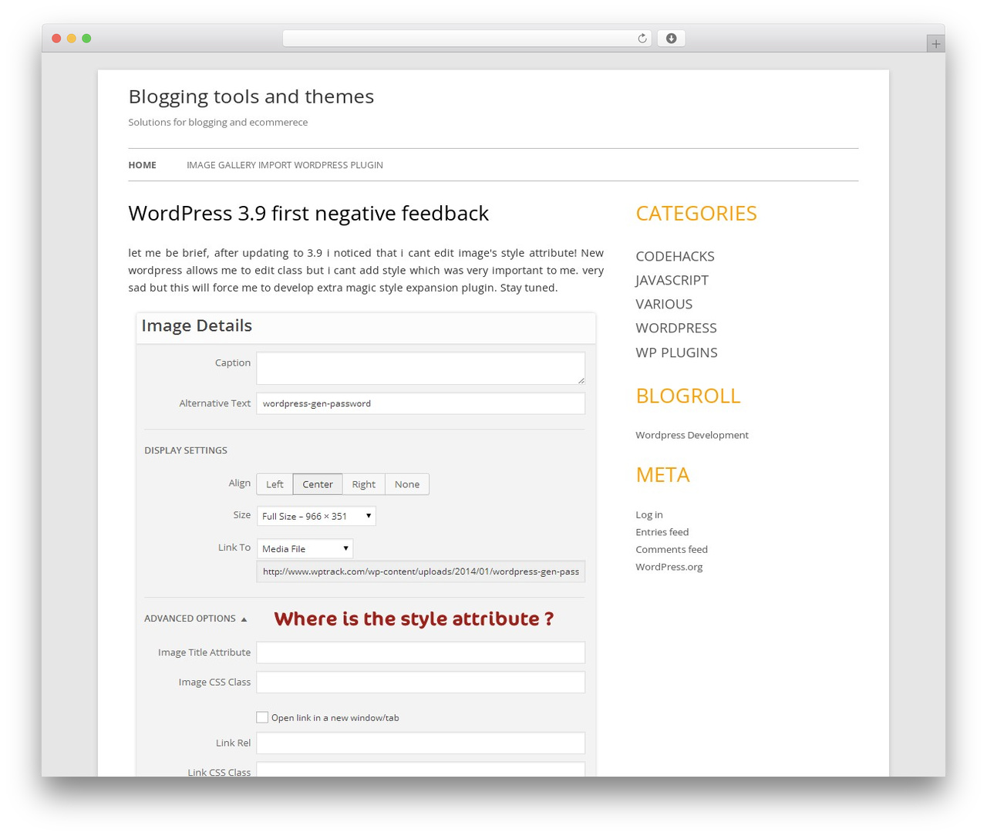
Task: Click the Log in link
Action: [649, 514]
